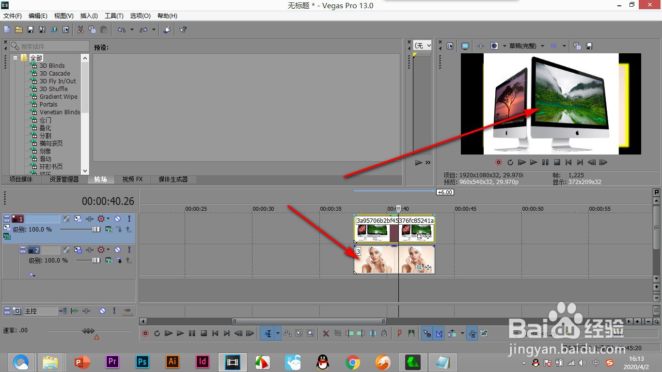Screen dimensions: 662x372
Task: Switch to the 视频 FX tab
Action: pyautogui.click(x=133, y=179)
